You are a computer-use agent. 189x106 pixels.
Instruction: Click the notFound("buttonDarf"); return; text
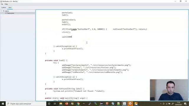[130, 29]
